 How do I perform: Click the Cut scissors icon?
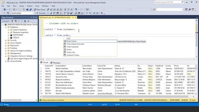tap(65, 10)
